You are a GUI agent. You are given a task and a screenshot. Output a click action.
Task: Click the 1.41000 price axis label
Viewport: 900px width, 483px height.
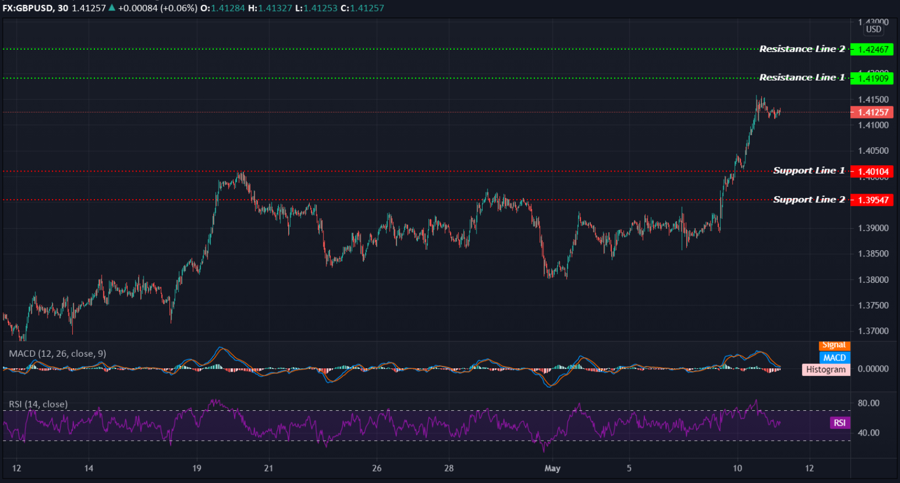click(x=873, y=125)
